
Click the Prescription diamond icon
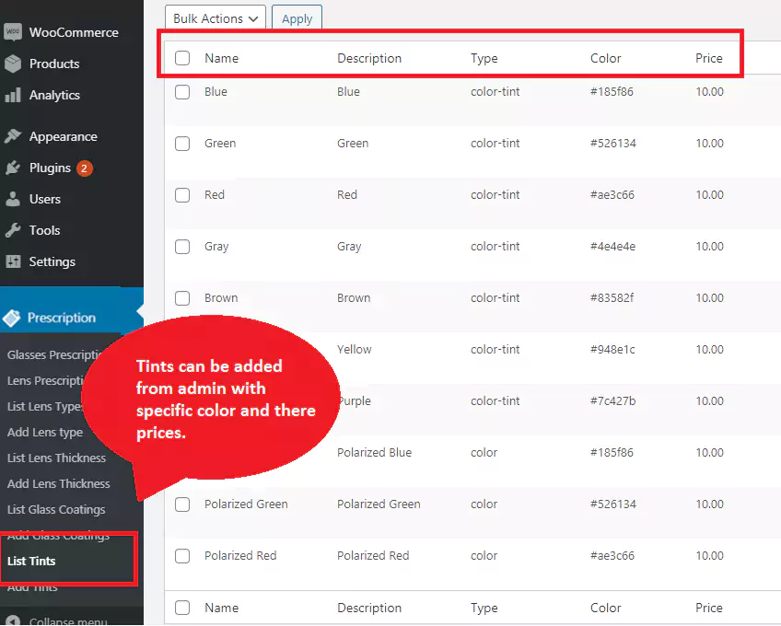pos(11,318)
